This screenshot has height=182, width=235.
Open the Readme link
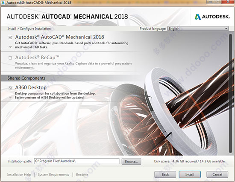tap(82, 174)
